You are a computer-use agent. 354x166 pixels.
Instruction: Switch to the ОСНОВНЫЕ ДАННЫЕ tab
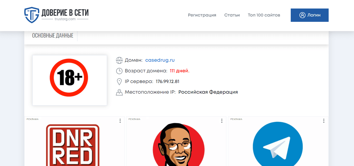52,35
